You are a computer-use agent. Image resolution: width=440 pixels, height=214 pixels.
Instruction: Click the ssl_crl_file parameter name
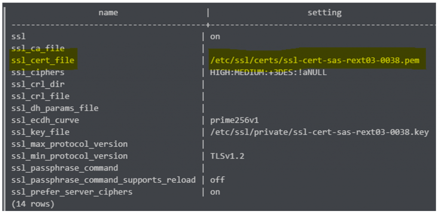pyautogui.click(x=40, y=96)
